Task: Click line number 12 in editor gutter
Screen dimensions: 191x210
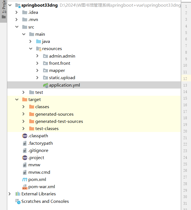Action: click(185, 79)
